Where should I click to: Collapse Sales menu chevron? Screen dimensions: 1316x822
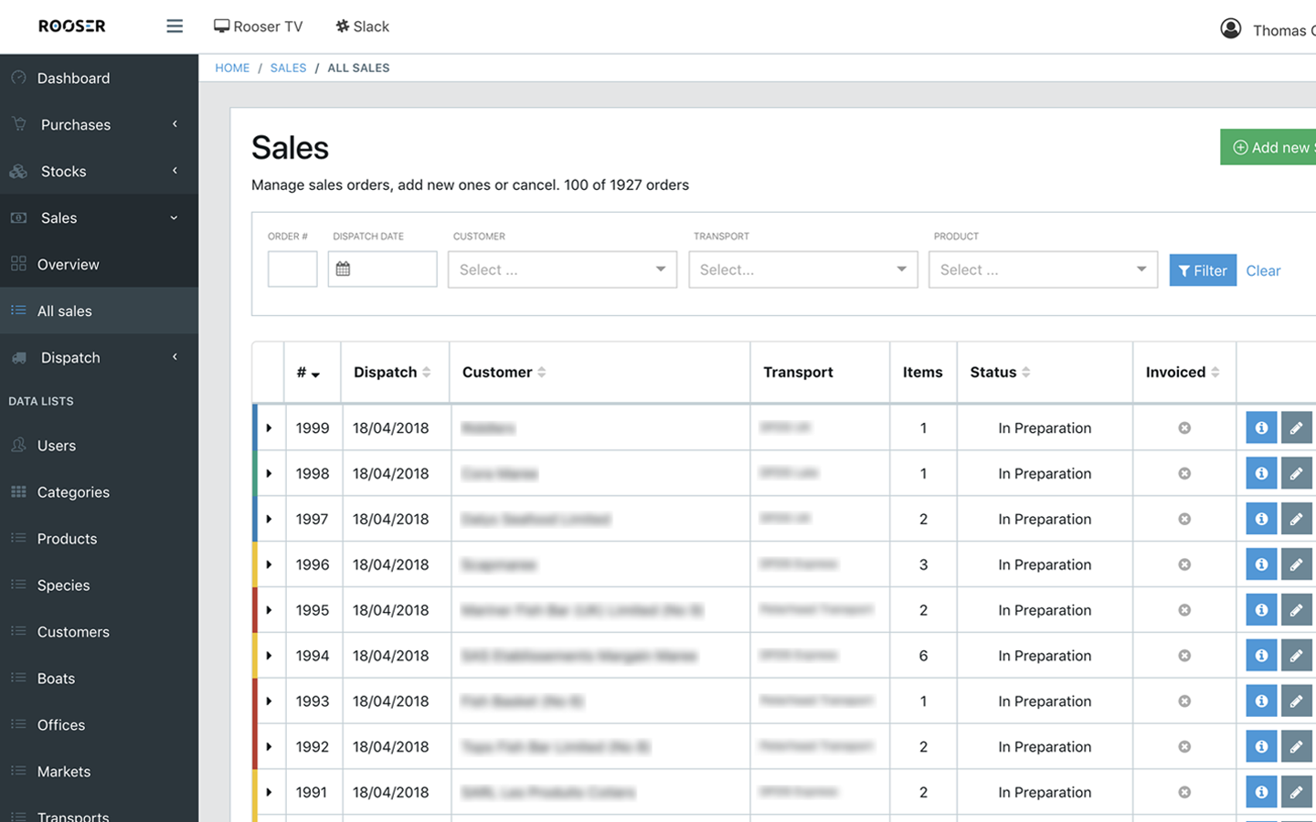point(174,217)
